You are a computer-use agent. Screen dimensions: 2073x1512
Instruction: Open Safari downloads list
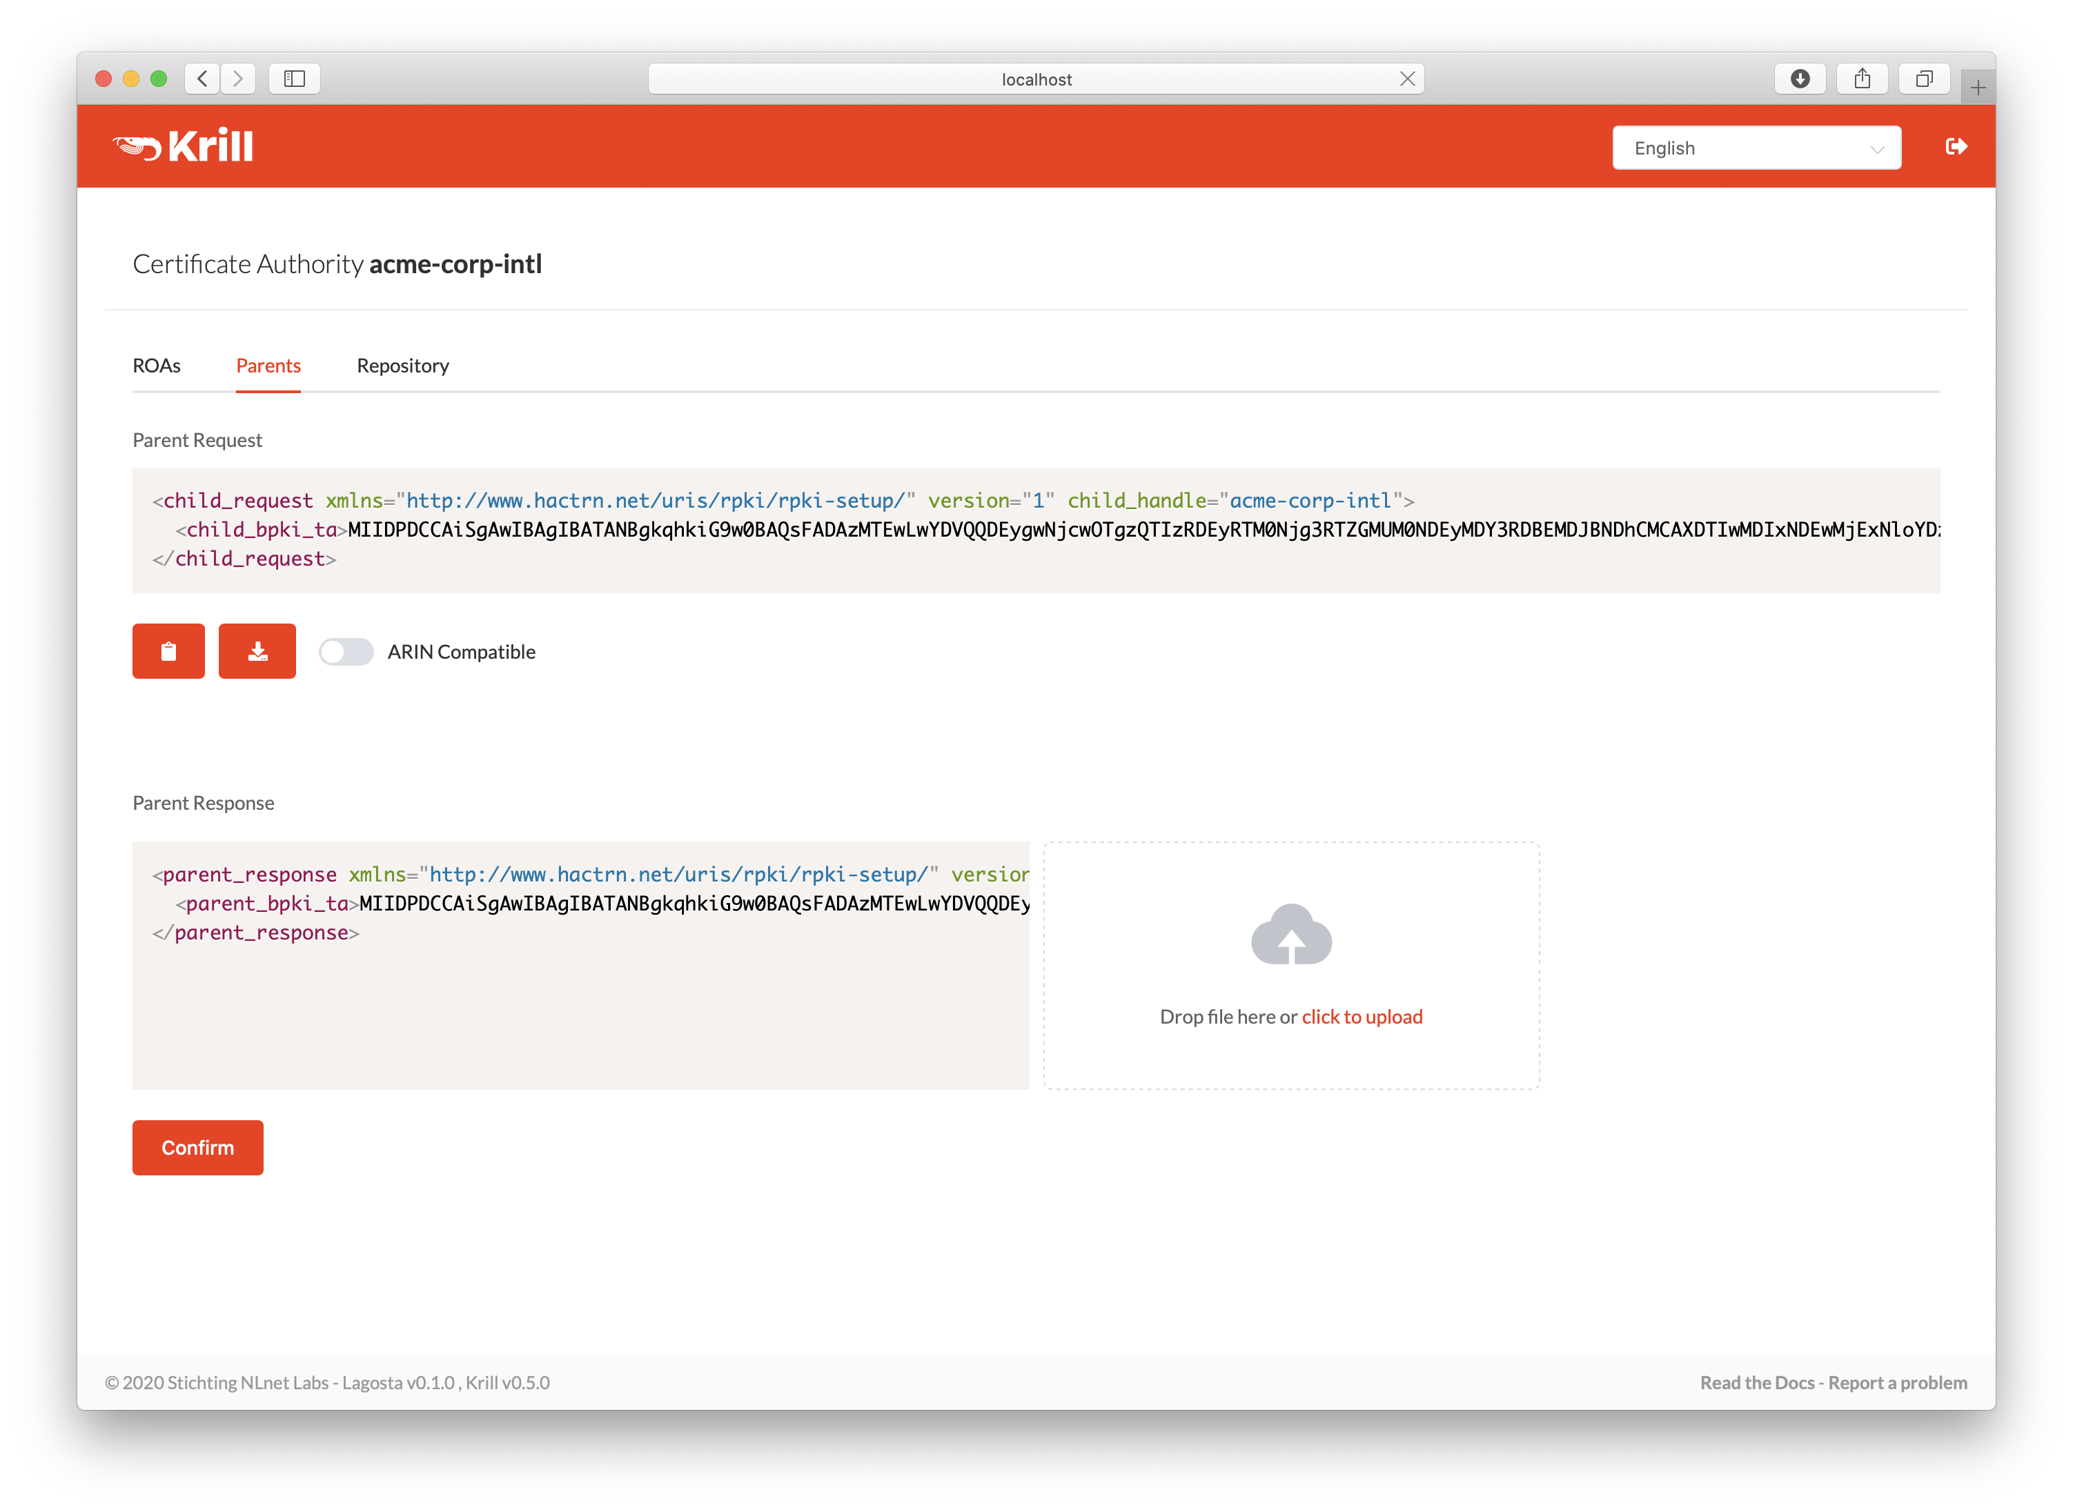1799,79
